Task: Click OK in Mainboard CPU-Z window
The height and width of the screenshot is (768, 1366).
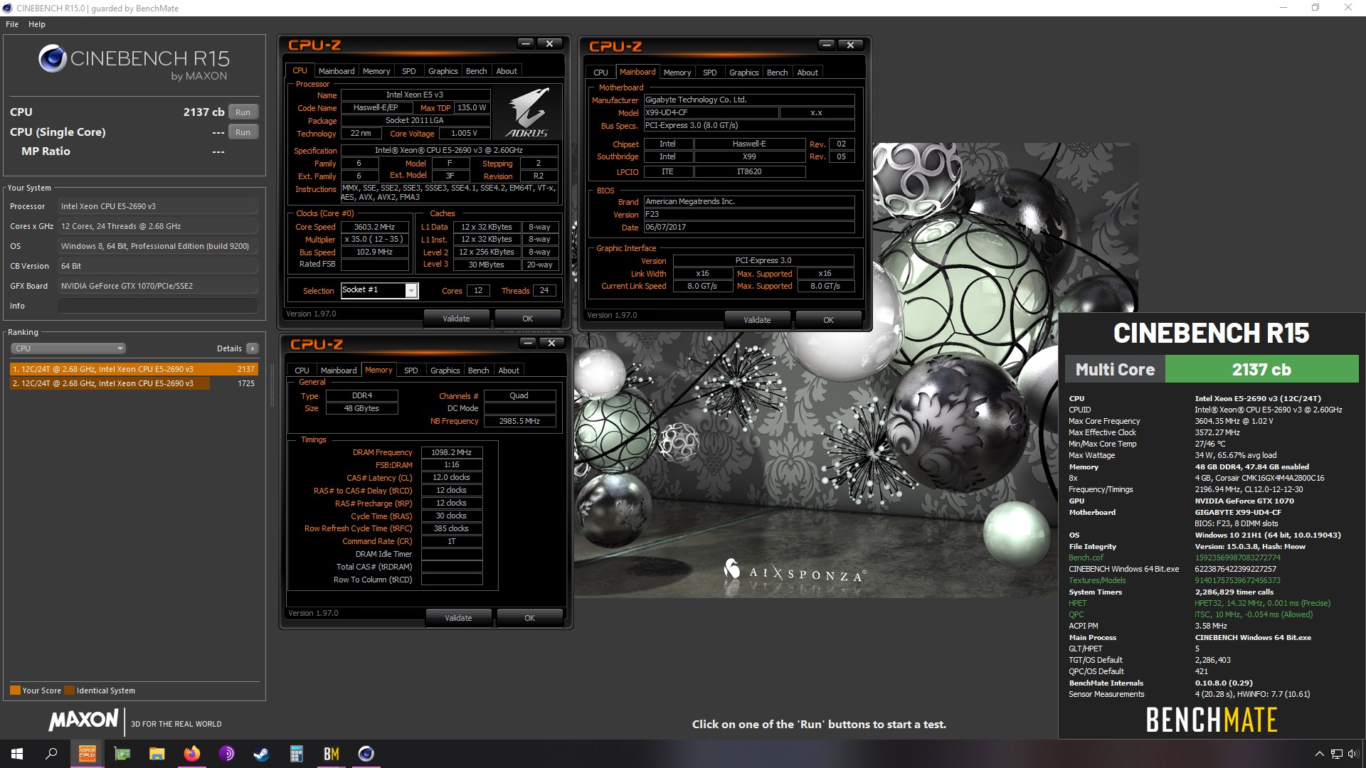Action: (x=828, y=320)
